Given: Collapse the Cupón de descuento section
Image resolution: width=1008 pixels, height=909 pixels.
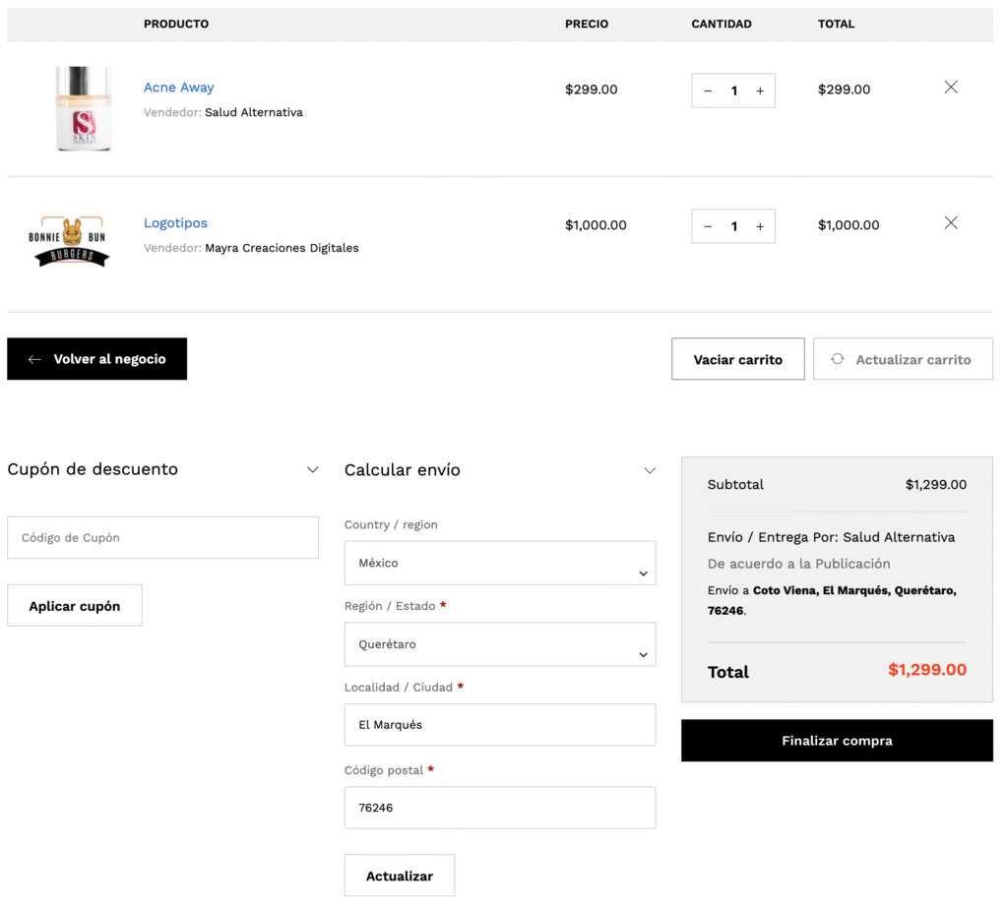Looking at the screenshot, I should (x=313, y=470).
